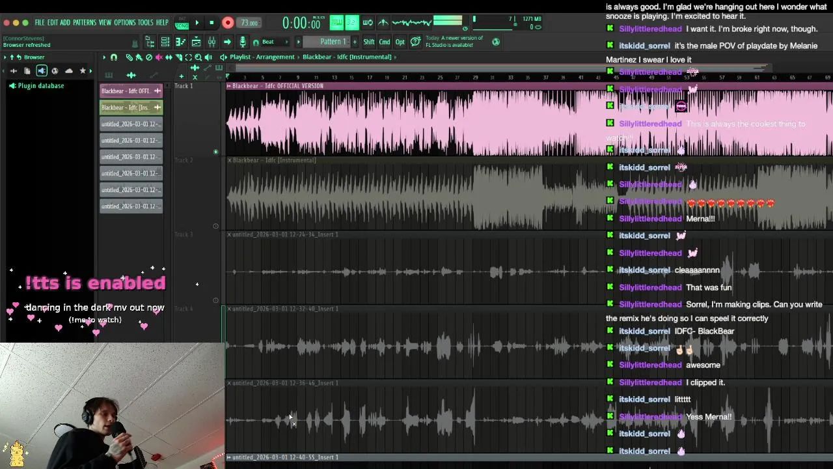
Task: Open the piano roll from the toolbar
Action: (x=181, y=42)
